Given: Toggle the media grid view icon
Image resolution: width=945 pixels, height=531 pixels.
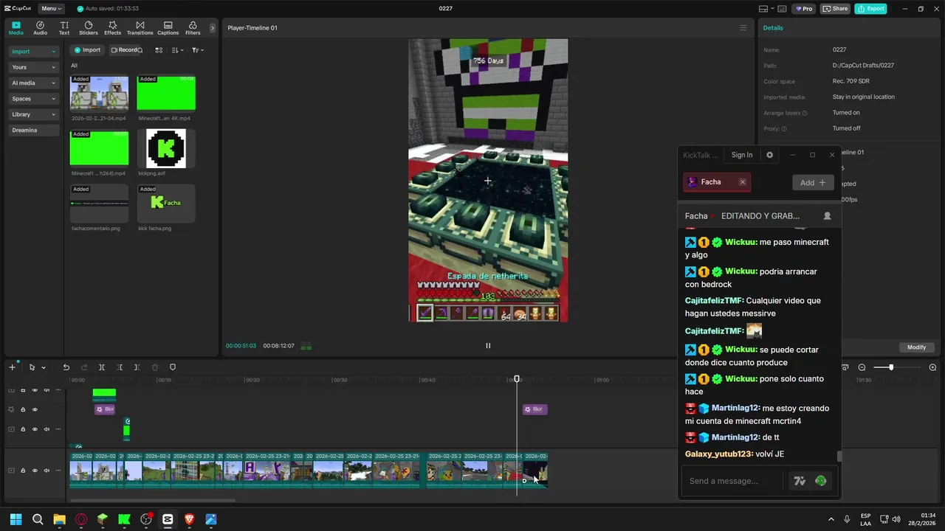Looking at the screenshot, I should click(x=159, y=50).
